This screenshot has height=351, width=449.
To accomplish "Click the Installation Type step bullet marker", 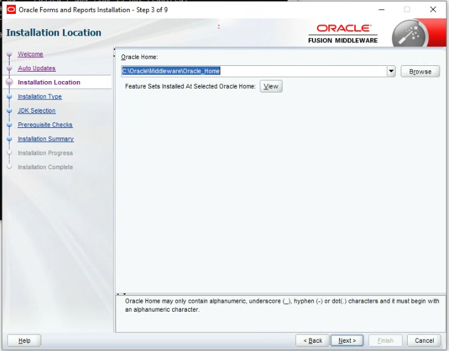I will tap(9, 96).
